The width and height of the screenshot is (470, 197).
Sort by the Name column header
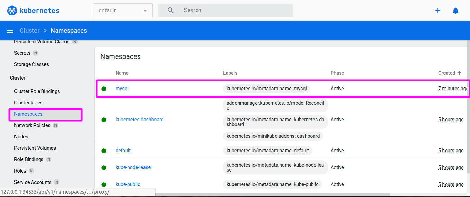pos(122,73)
